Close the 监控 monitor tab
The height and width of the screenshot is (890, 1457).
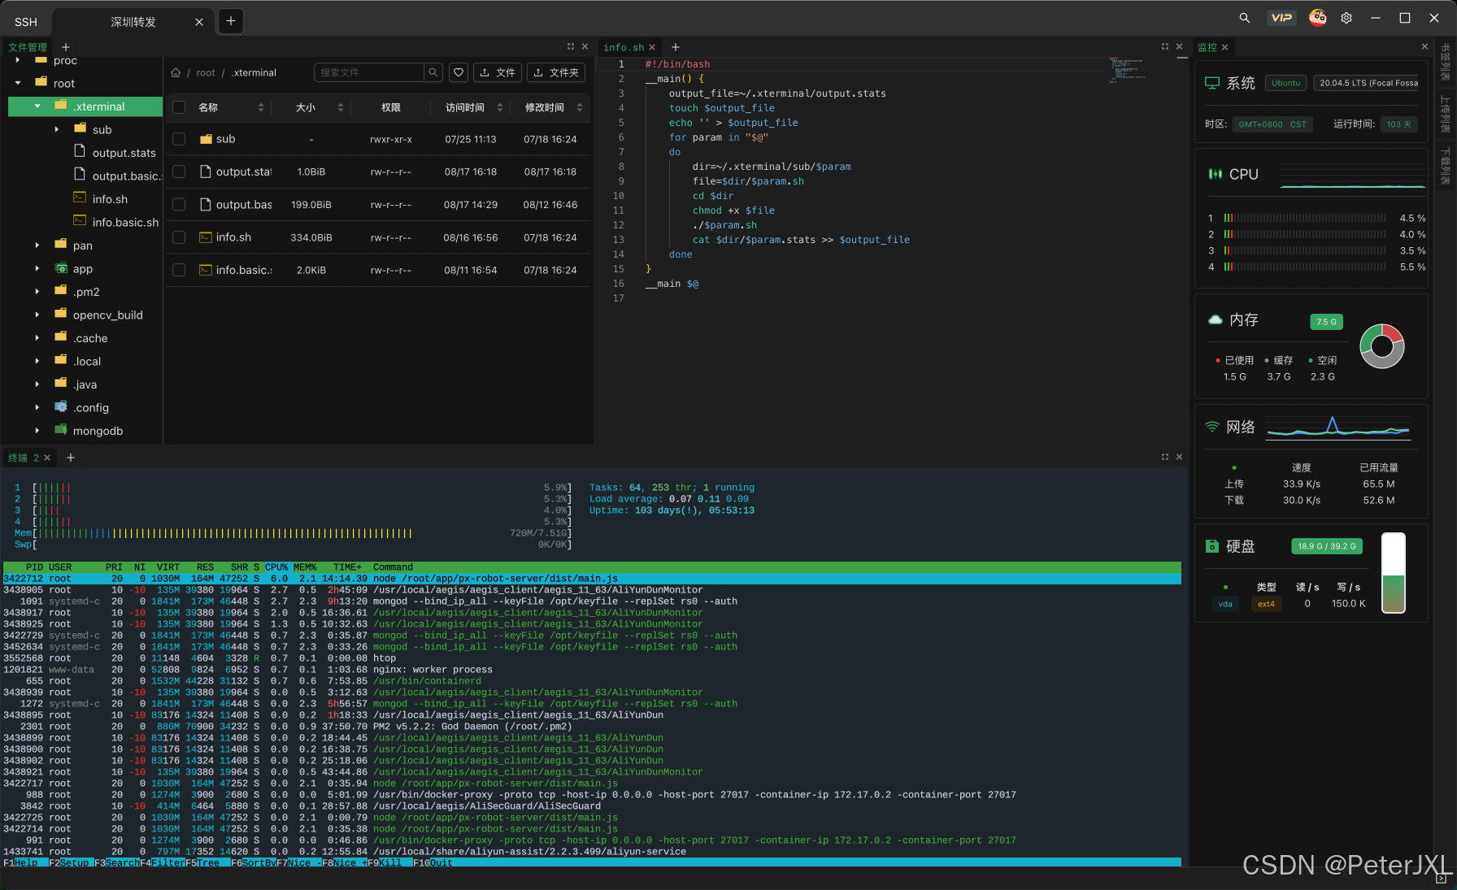(1225, 47)
